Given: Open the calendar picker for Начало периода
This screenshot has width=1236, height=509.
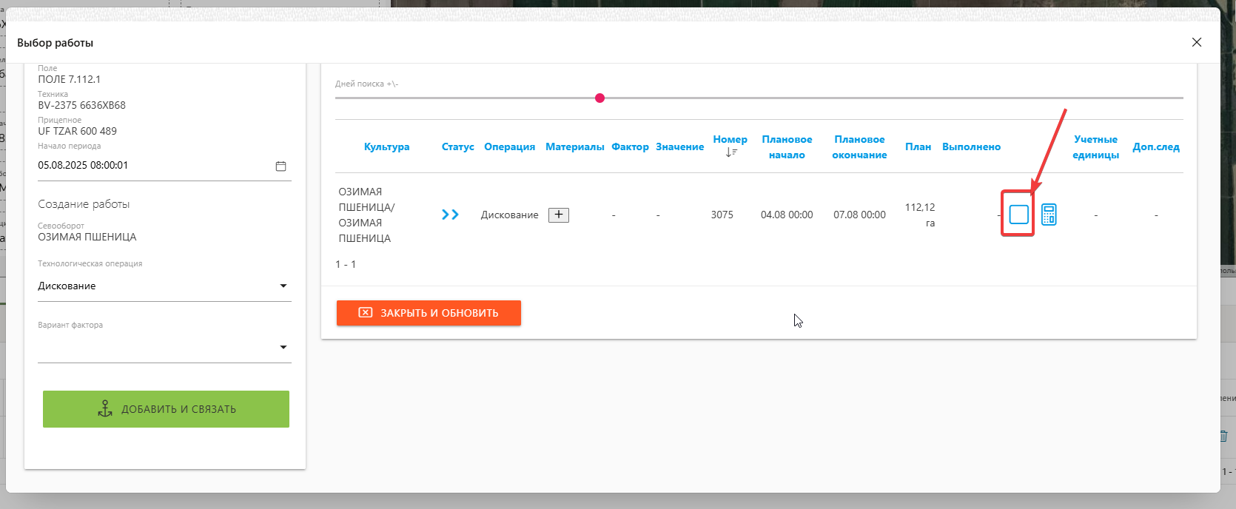Looking at the screenshot, I should point(281,166).
